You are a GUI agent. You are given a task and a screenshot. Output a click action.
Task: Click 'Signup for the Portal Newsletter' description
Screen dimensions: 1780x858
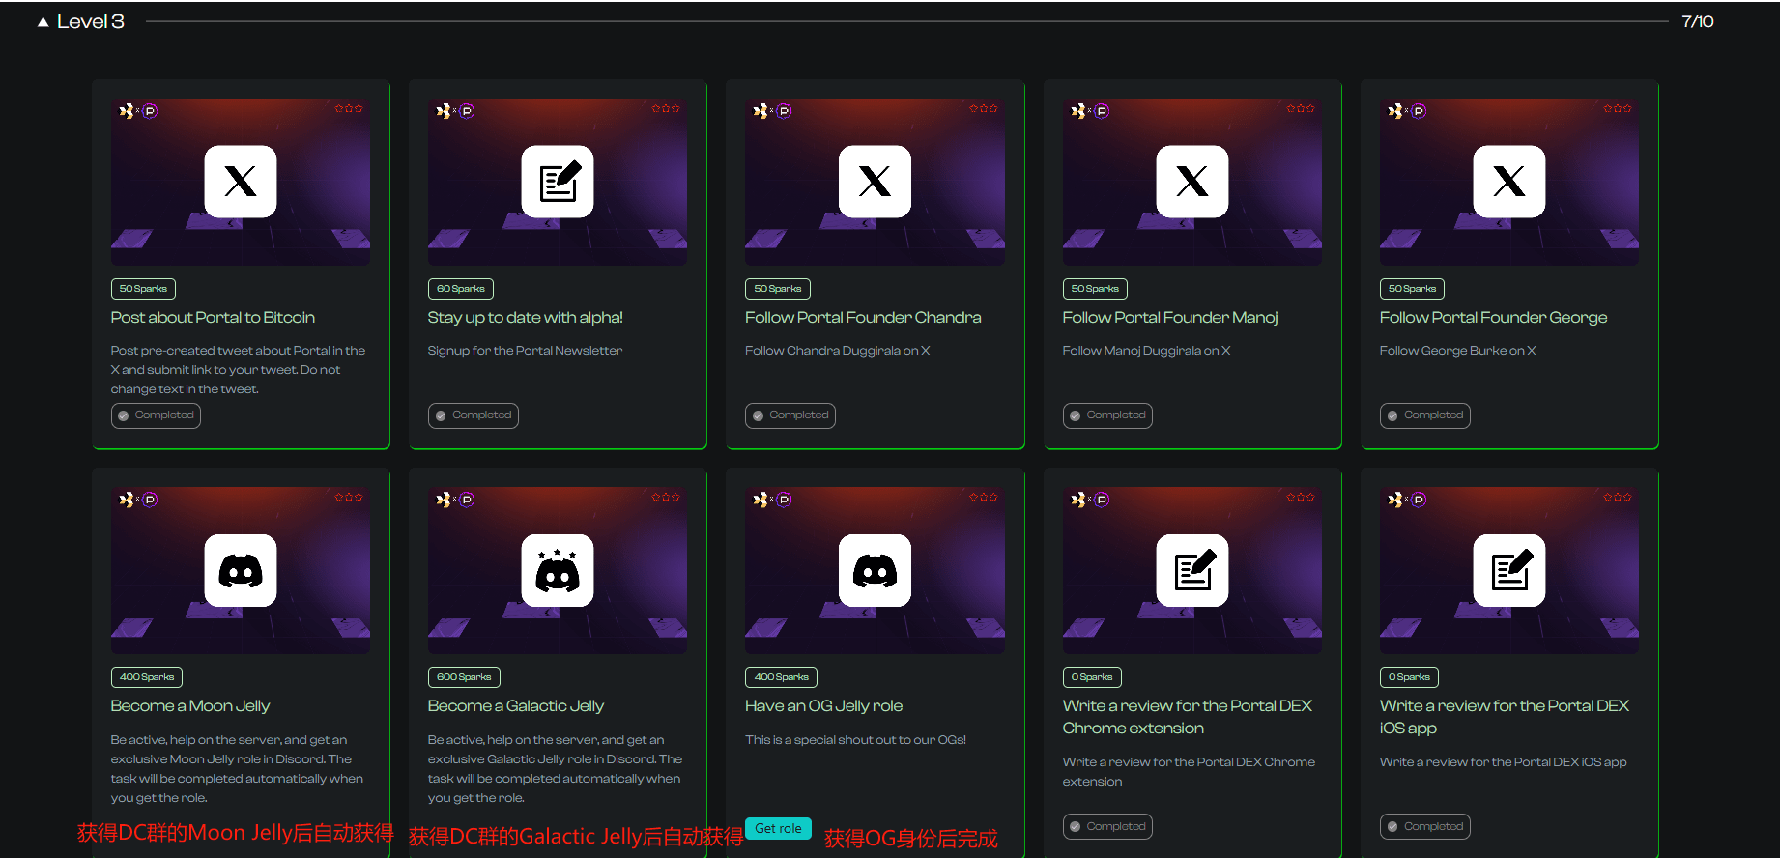click(526, 351)
